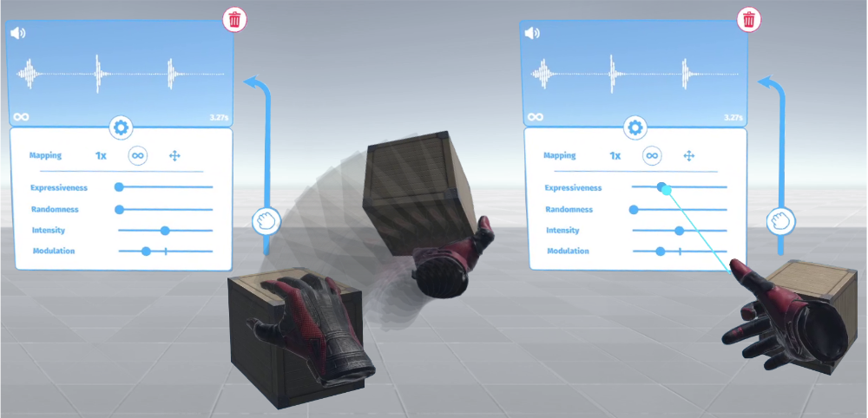
Task: Click the trash icon above the left panel
Action: (x=234, y=19)
